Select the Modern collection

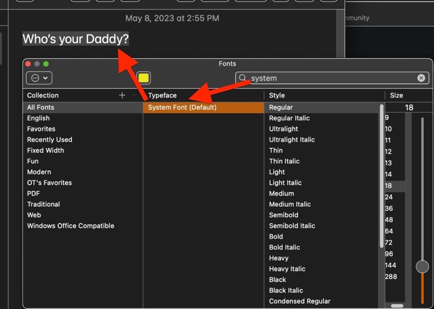pyautogui.click(x=83, y=172)
